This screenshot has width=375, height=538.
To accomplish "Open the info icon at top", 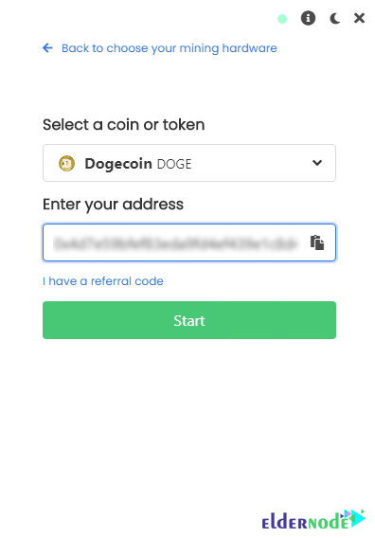I will click(x=308, y=18).
